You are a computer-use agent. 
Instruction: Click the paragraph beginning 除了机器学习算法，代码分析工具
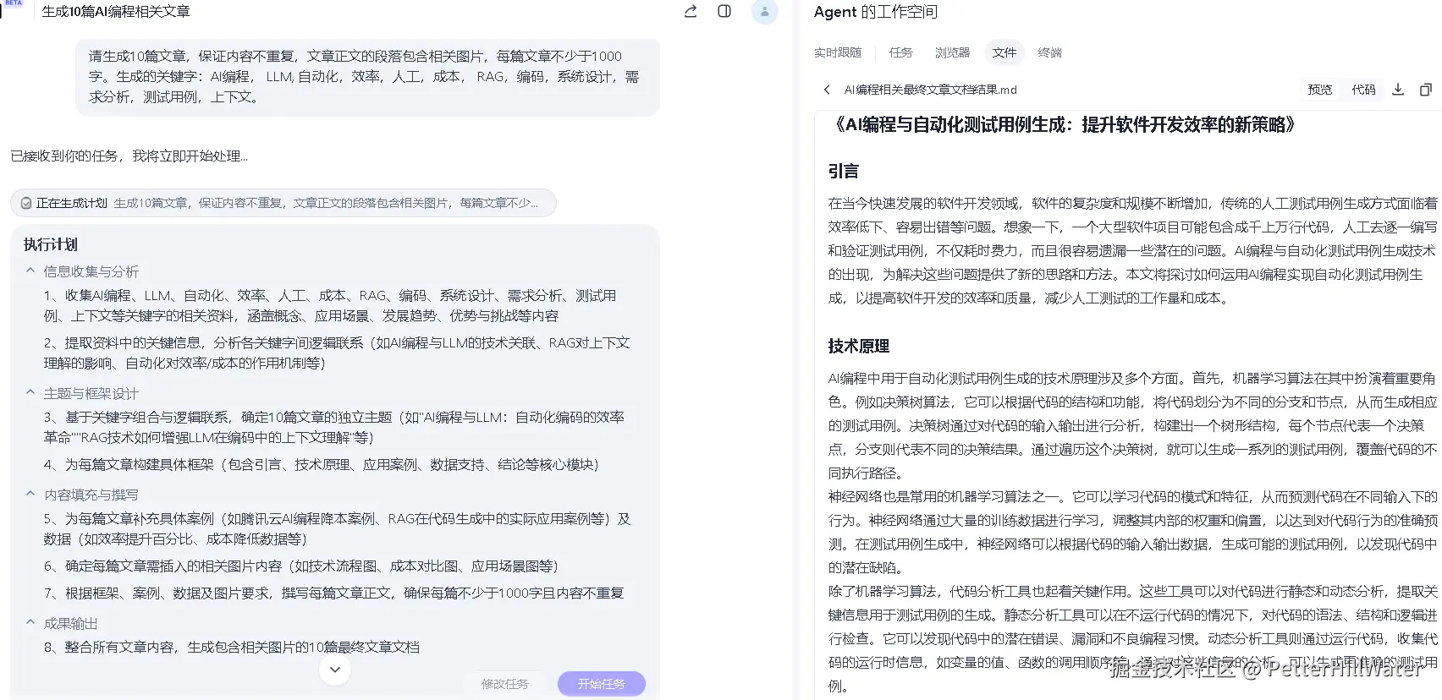point(1133,638)
